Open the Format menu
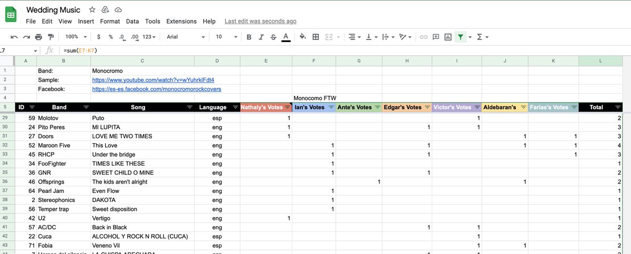The height and width of the screenshot is (254, 631). coord(110,22)
